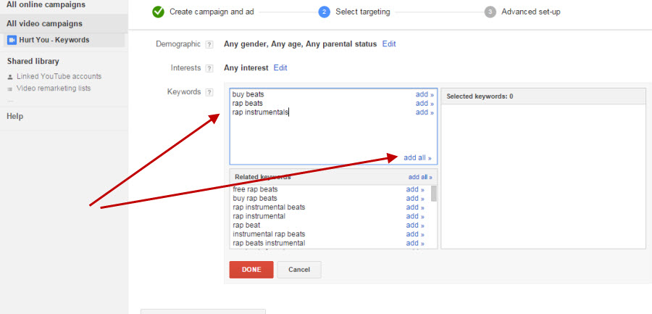Click the Keywords help question-mark icon

pyautogui.click(x=209, y=92)
